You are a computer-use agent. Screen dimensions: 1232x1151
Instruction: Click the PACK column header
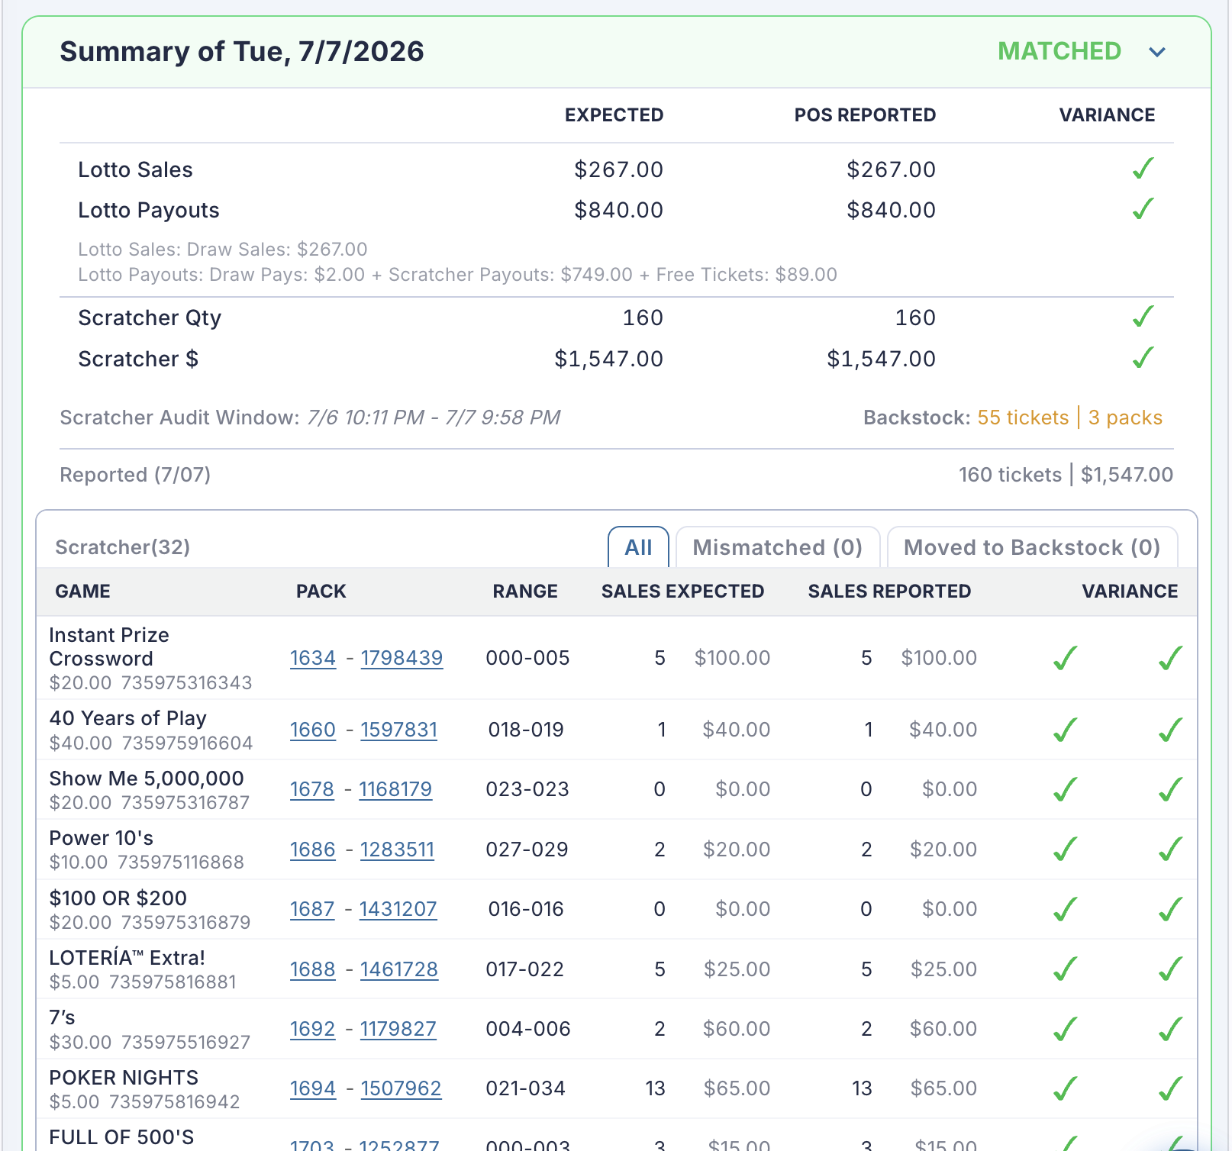point(321,591)
